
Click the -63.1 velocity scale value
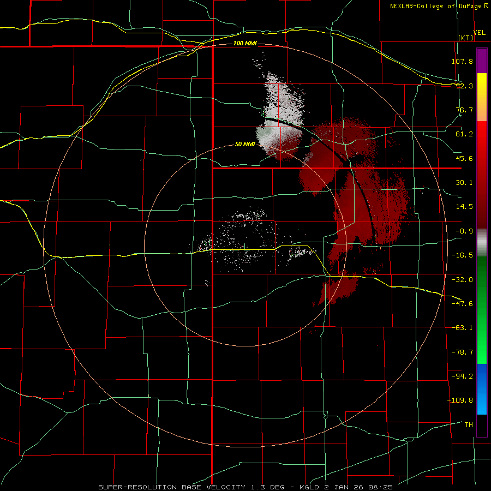pos(462,328)
